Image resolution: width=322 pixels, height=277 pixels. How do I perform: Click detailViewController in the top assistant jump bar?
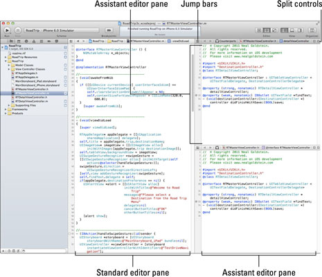(294, 41)
